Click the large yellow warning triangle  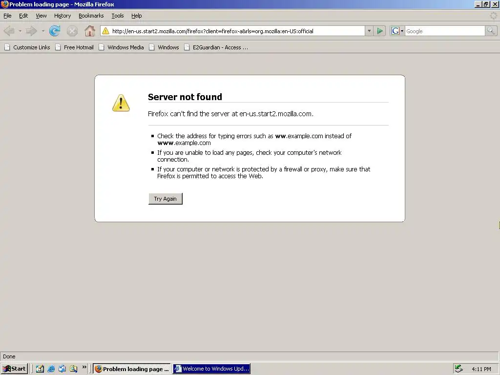tap(121, 103)
